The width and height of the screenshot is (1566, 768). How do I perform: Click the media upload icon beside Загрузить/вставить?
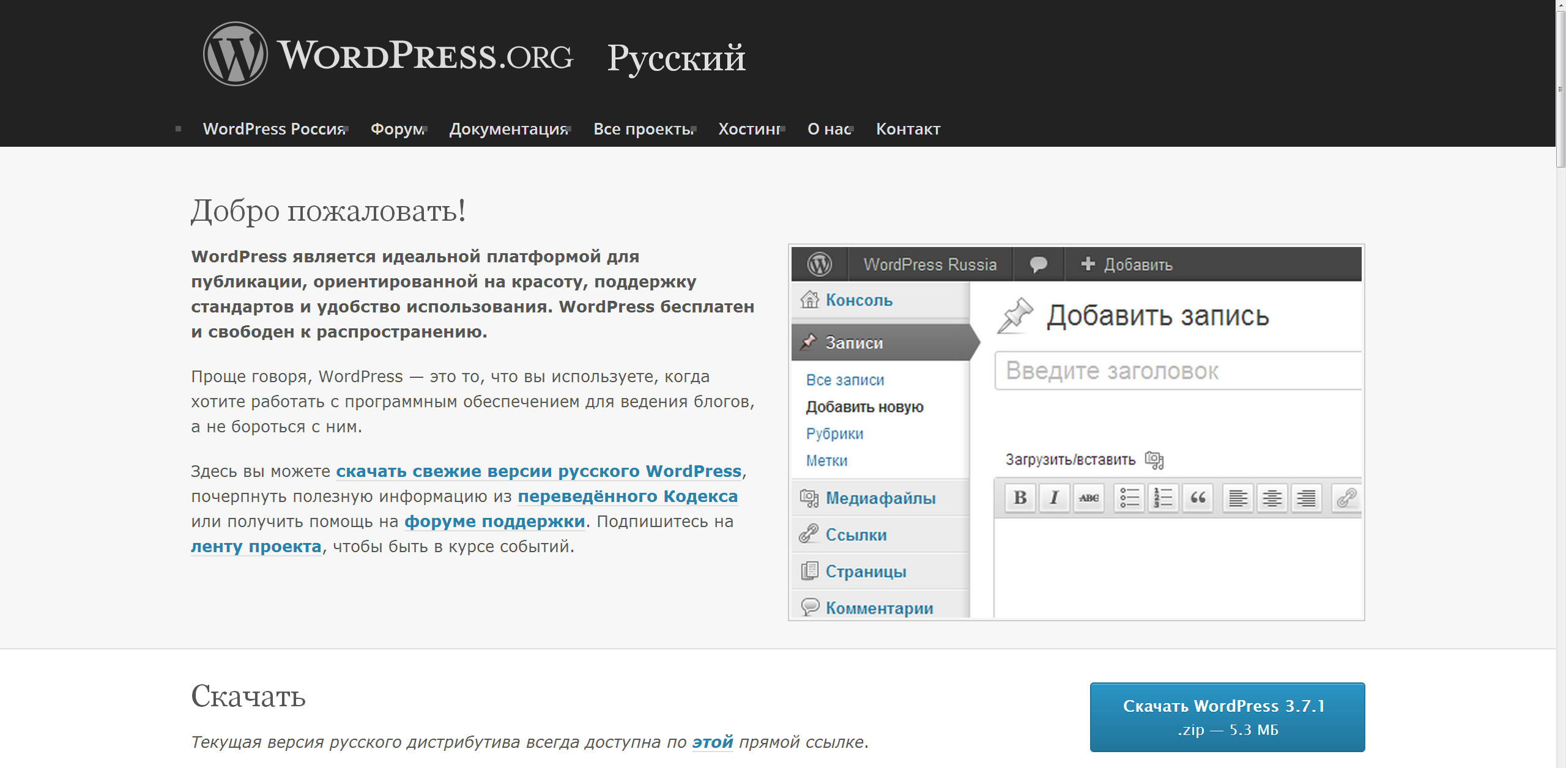(1154, 460)
